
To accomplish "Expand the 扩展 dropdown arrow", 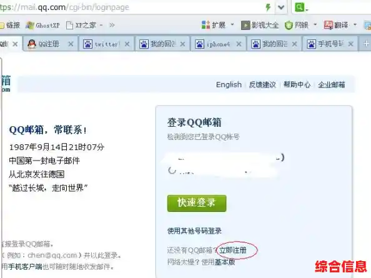I will click(232, 24).
